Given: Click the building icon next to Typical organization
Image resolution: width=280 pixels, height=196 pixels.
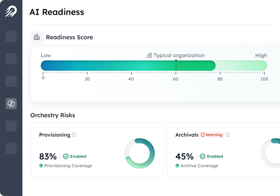Looking at the screenshot, I should click(x=149, y=56).
